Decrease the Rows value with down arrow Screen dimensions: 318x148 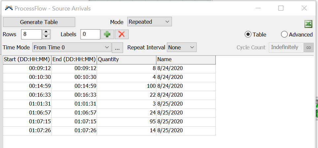pos(47,37)
